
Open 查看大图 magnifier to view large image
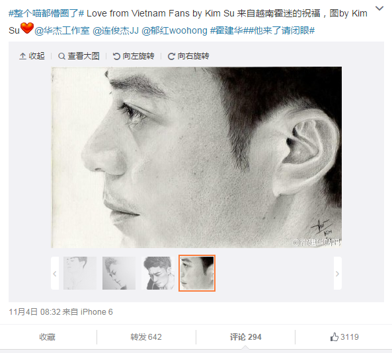point(79,56)
